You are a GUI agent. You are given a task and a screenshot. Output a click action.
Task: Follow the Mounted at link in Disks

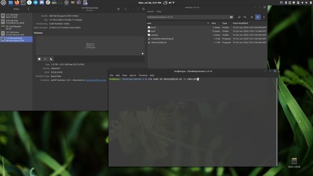pyautogui.click(x=95, y=80)
